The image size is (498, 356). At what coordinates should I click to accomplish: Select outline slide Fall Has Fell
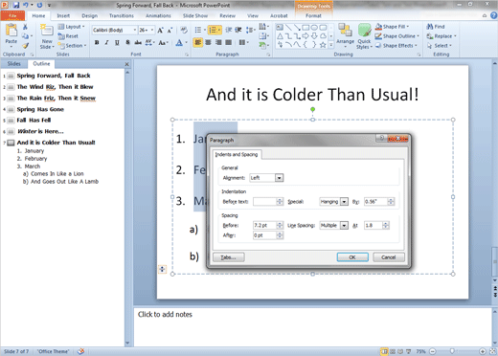[x=34, y=121]
